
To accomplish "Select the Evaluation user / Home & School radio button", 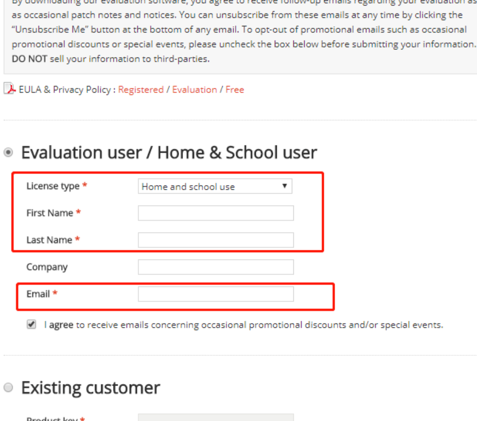I will coord(8,153).
